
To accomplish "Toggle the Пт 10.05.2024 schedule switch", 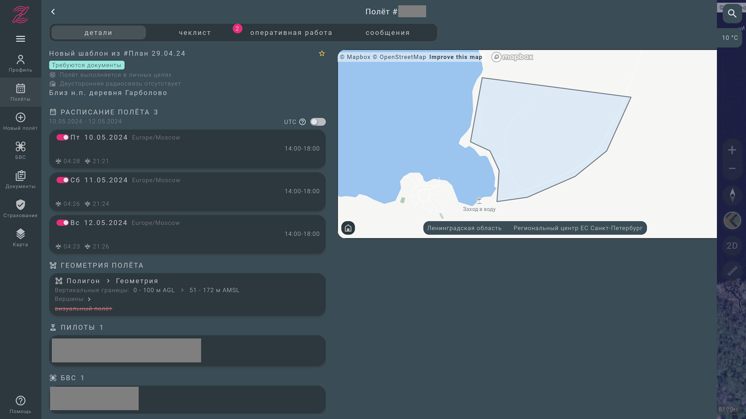I will point(62,138).
